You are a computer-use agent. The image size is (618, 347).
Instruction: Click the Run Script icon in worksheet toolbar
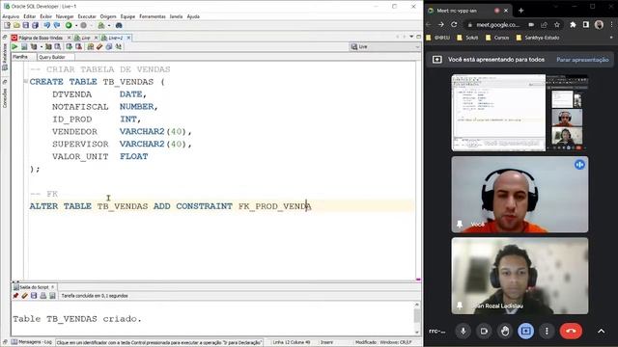click(x=24, y=47)
